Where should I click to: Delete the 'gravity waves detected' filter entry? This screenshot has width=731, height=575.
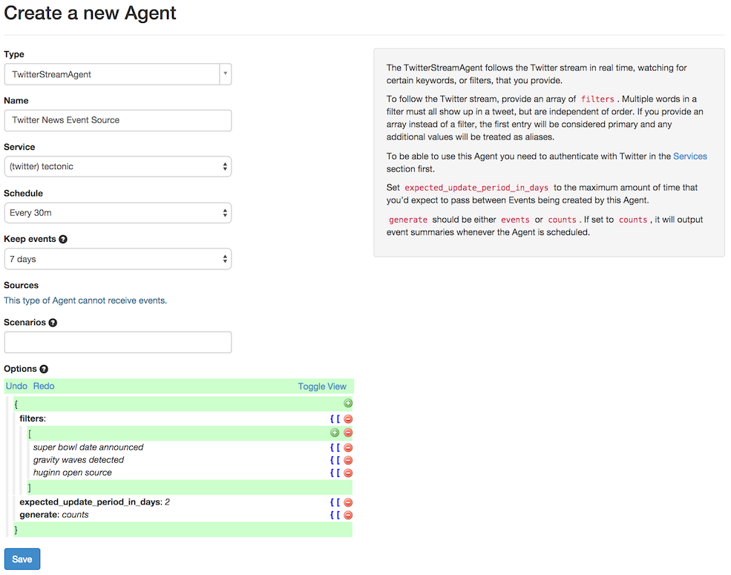click(348, 461)
